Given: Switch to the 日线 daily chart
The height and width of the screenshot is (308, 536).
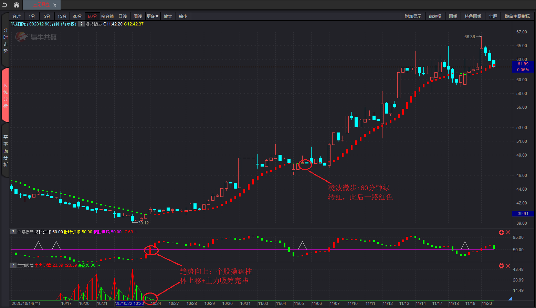Looking at the screenshot, I should tap(123, 17).
